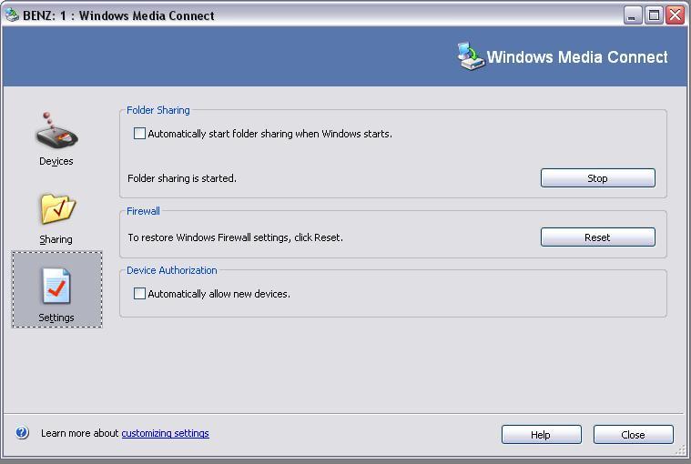The width and height of the screenshot is (691, 464).
Task: Close the window with the red X
Action: point(676,15)
